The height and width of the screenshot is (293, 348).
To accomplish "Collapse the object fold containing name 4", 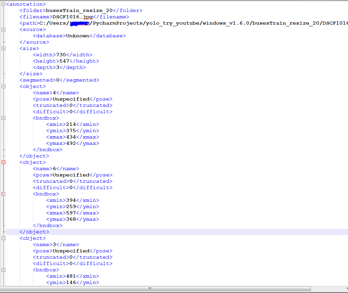I will pyautogui.click(x=4, y=87).
